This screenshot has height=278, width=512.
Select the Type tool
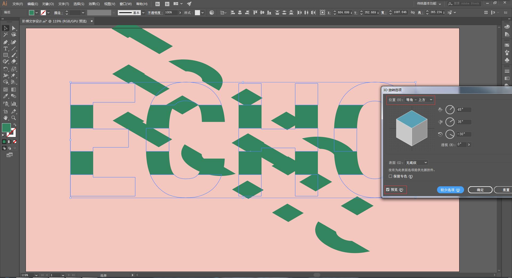[x=5, y=49]
